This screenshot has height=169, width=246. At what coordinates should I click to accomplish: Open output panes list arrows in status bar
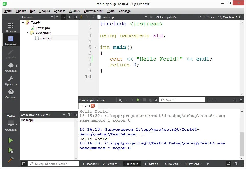click(x=208, y=164)
